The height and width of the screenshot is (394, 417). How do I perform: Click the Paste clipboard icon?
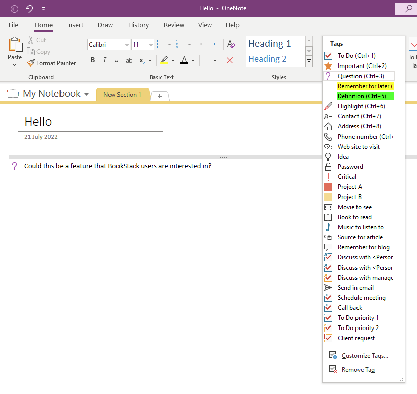coord(15,45)
